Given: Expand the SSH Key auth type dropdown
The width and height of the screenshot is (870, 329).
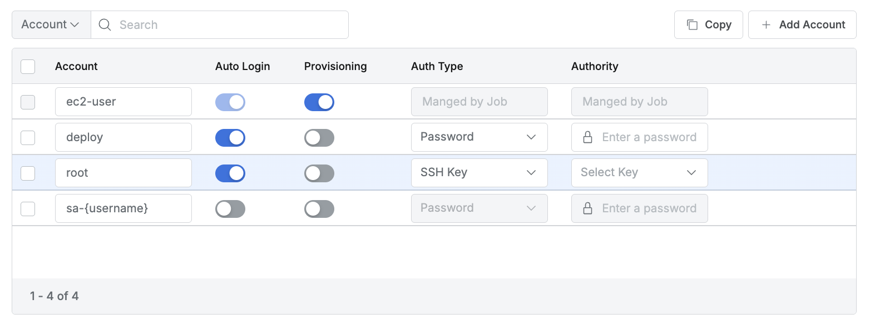Looking at the screenshot, I should coord(479,173).
